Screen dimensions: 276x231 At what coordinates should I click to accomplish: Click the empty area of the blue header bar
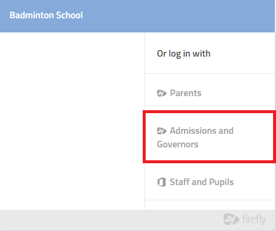tap(177, 16)
